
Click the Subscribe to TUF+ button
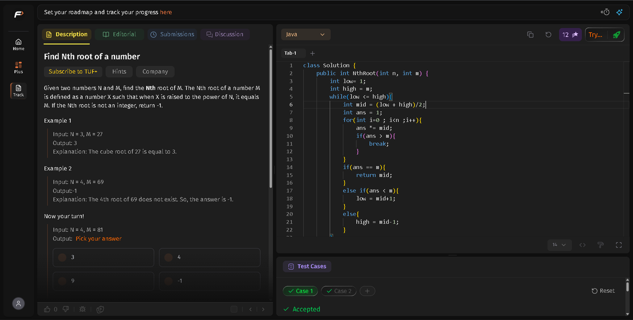point(73,72)
